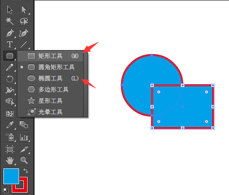The image size is (229, 195).
Task: Select the Pen tool
Action: tap(10, 33)
